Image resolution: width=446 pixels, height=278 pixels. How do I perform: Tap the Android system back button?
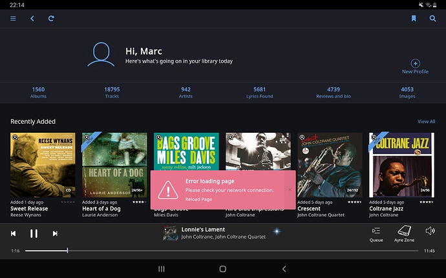(284, 269)
